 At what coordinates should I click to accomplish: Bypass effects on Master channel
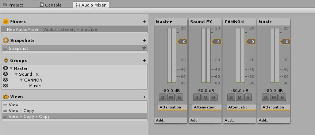pyautogui.click(x=179, y=98)
